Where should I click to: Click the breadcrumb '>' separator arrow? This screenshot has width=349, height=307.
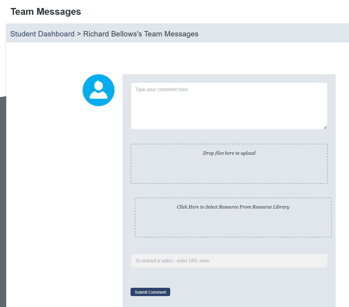point(79,34)
